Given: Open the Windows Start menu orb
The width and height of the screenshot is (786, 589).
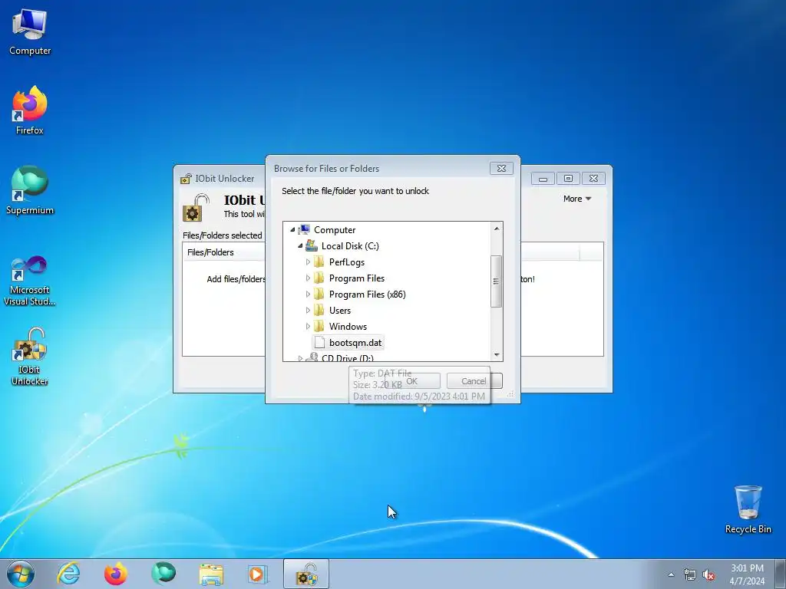Looking at the screenshot, I should pyautogui.click(x=21, y=574).
